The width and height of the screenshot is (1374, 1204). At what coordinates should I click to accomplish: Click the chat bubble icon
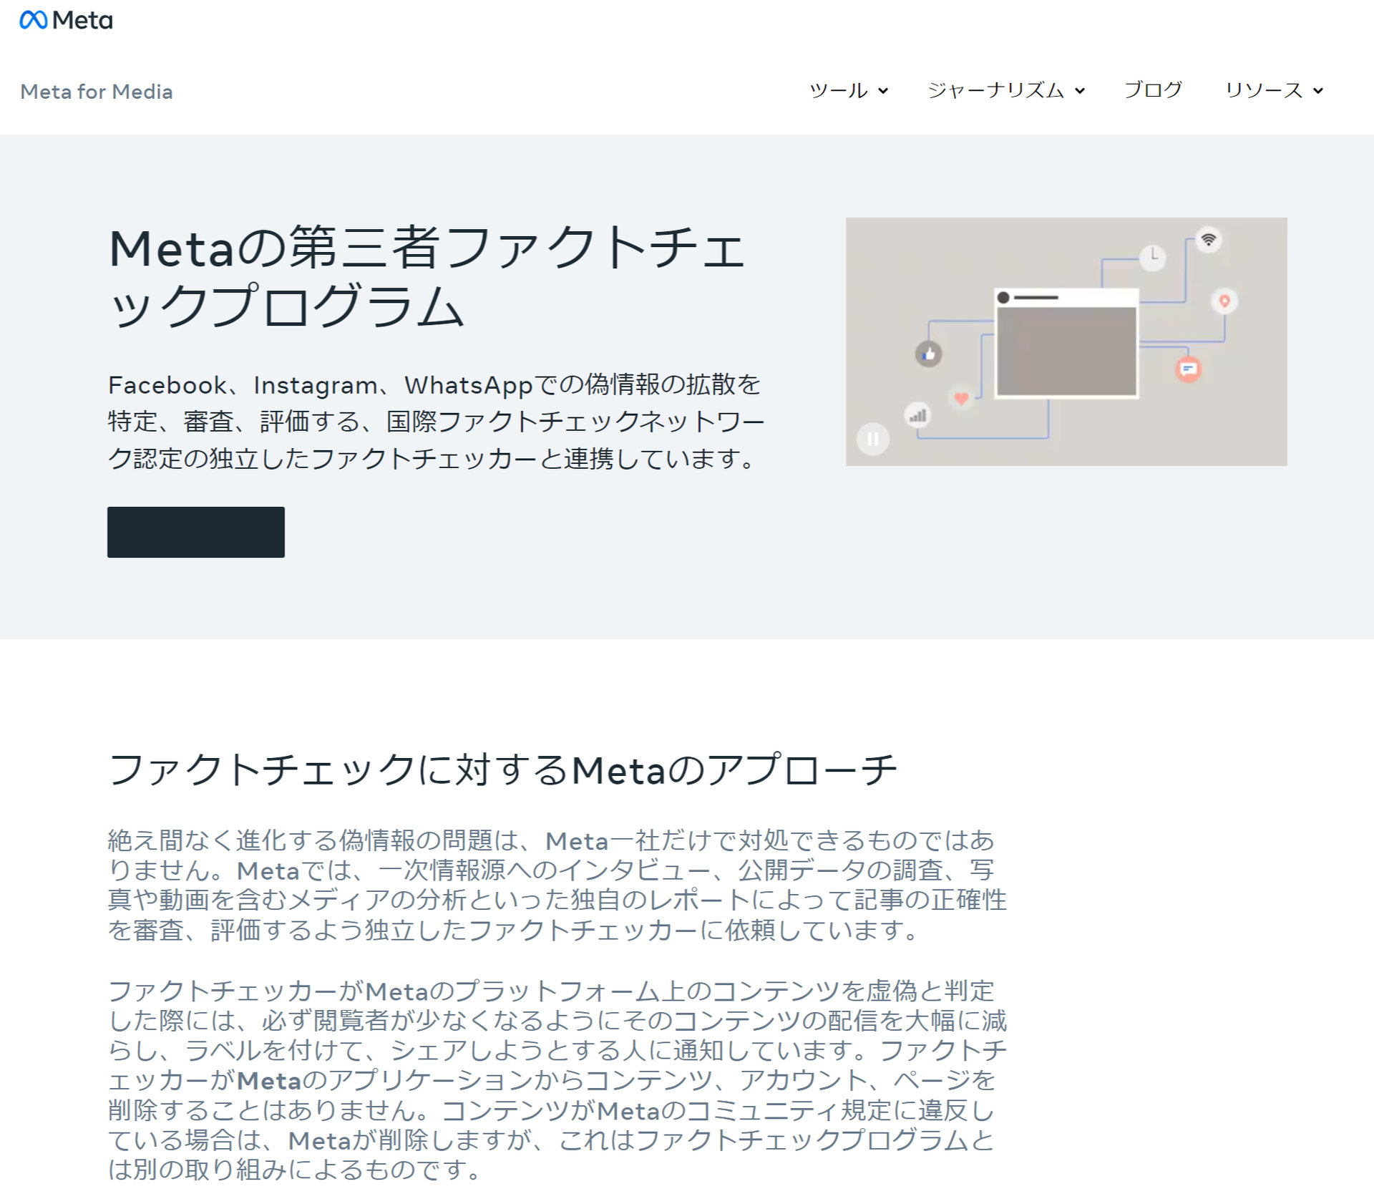1188,370
